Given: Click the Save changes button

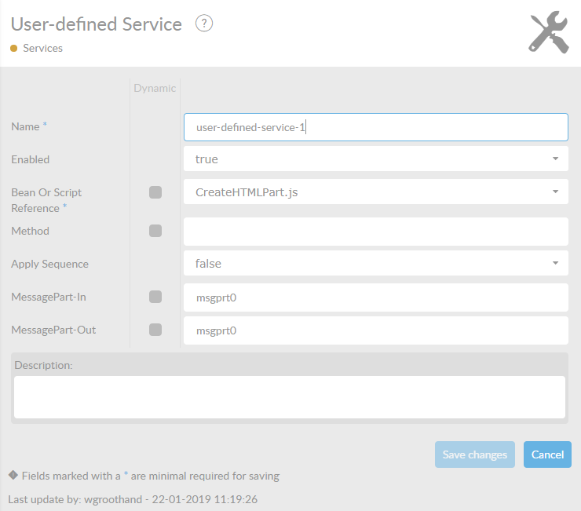Looking at the screenshot, I should [x=474, y=454].
